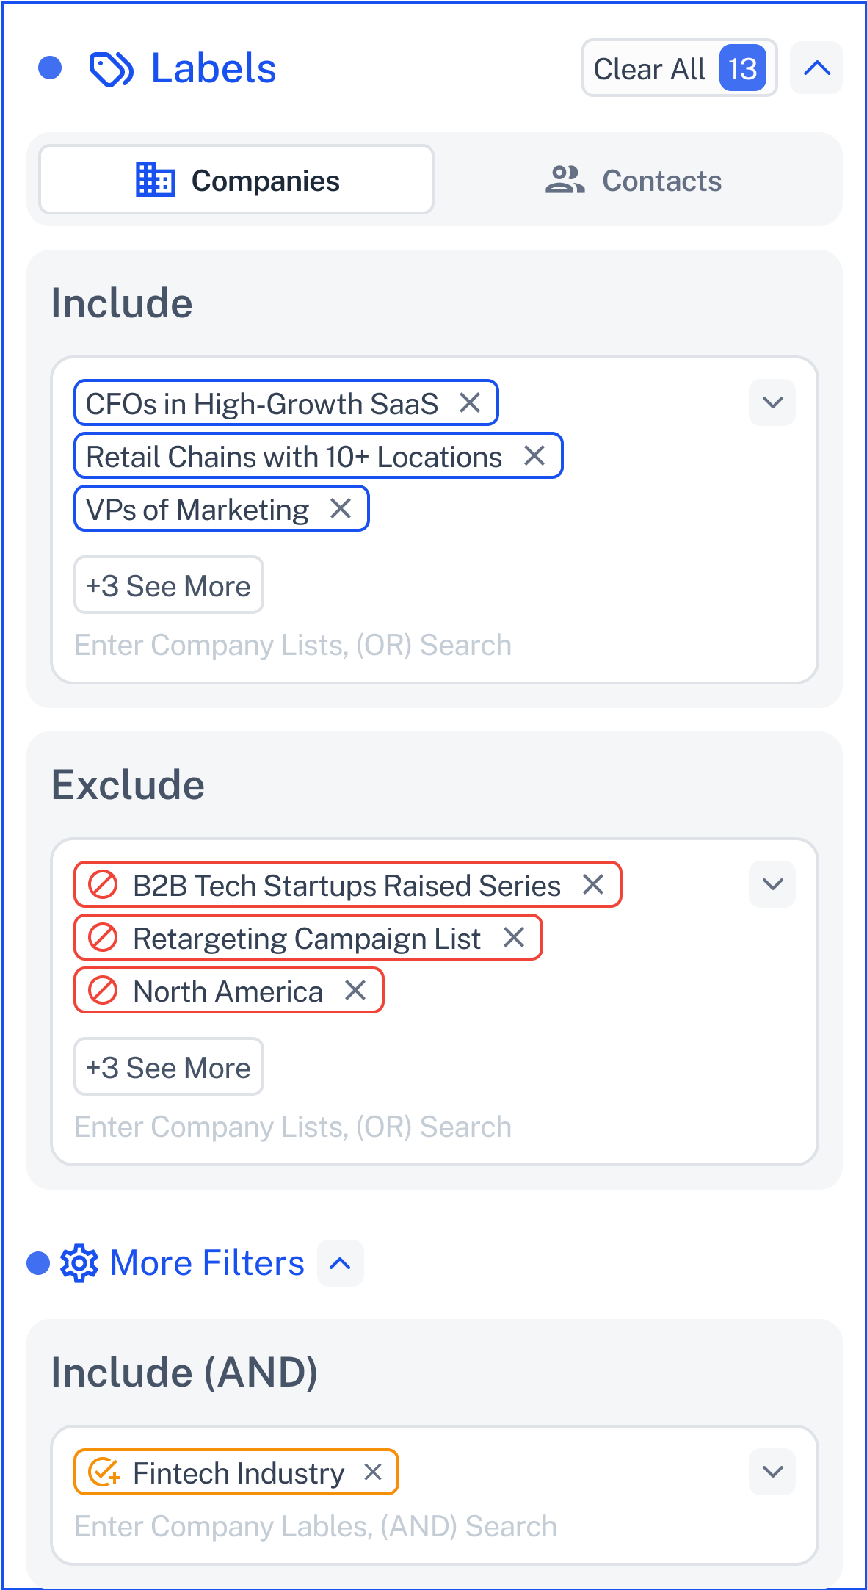Collapse the More Filters section
Screen dimensions: 867x1590
341,1263
